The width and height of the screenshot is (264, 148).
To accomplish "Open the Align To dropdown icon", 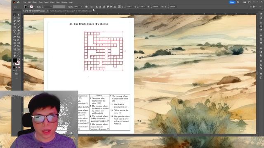I will point(92,7).
